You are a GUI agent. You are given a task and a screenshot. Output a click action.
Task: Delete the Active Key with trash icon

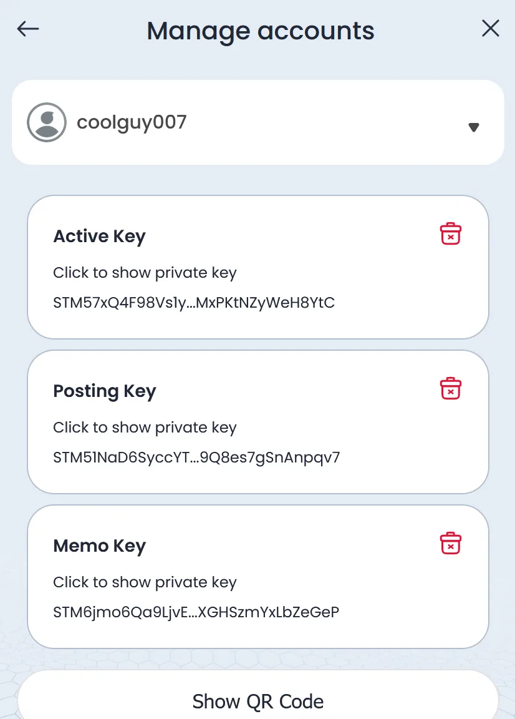click(x=450, y=234)
